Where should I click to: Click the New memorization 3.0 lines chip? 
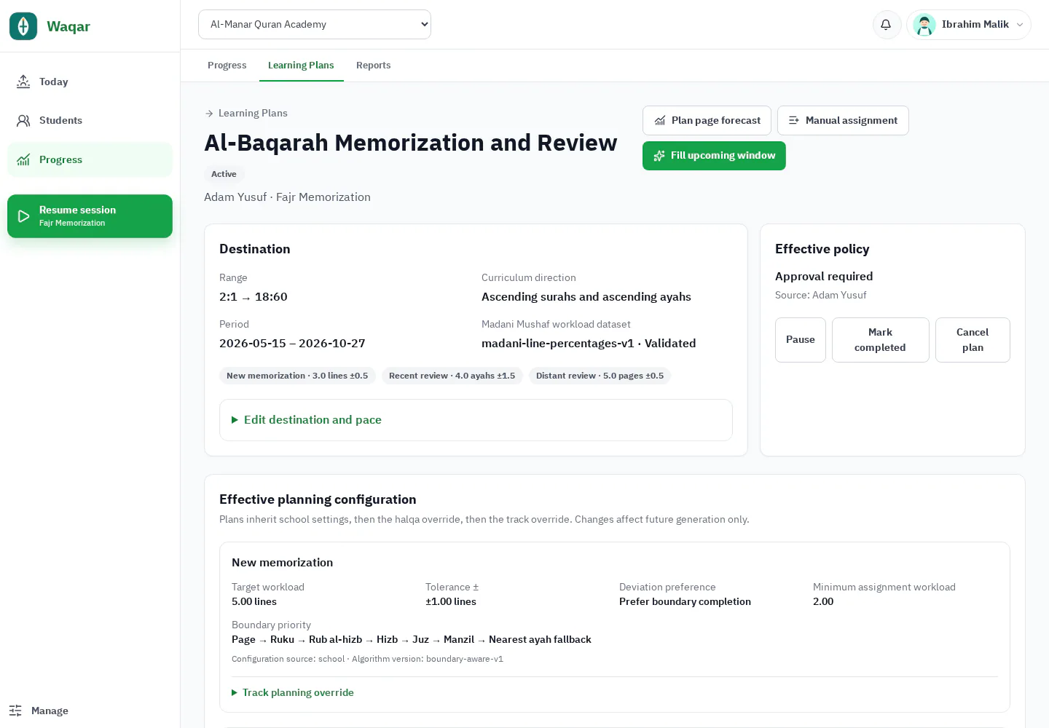point(297,376)
